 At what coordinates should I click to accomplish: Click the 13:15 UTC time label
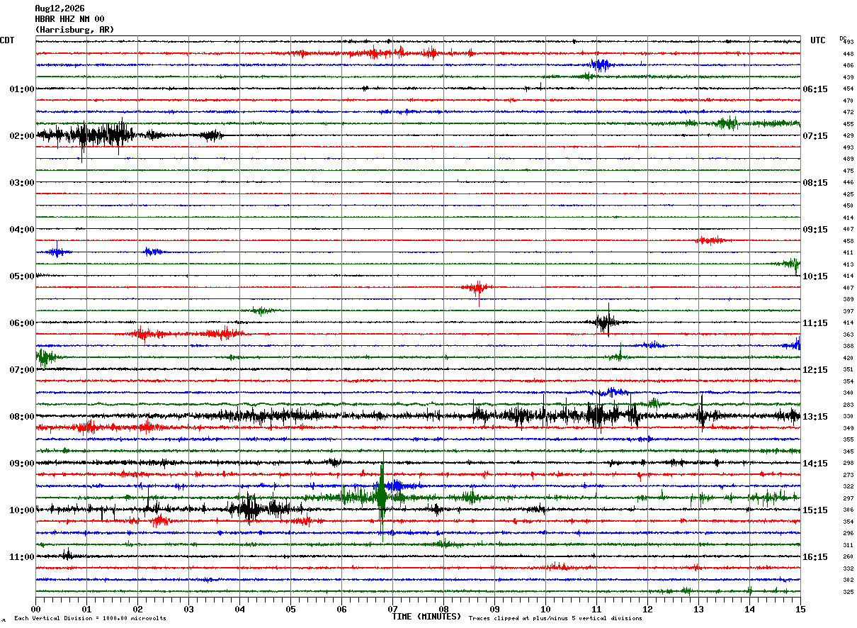coord(815,417)
